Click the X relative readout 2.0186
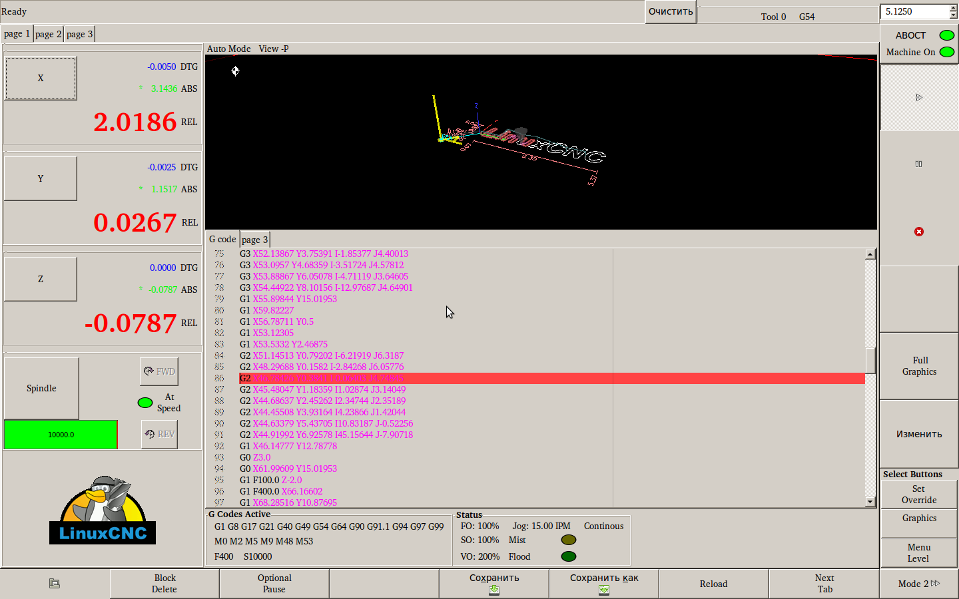 point(135,122)
